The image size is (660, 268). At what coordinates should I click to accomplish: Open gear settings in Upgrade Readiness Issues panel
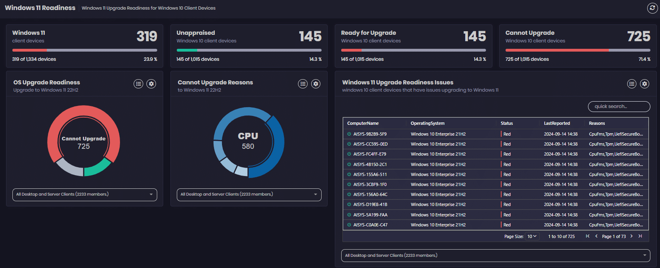pos(644,84)
